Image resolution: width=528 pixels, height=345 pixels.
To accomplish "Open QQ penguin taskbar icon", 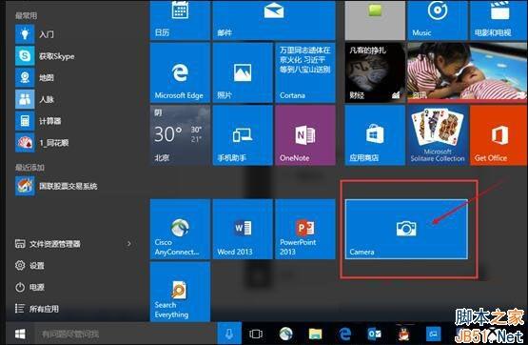I will tap(403, 334).
